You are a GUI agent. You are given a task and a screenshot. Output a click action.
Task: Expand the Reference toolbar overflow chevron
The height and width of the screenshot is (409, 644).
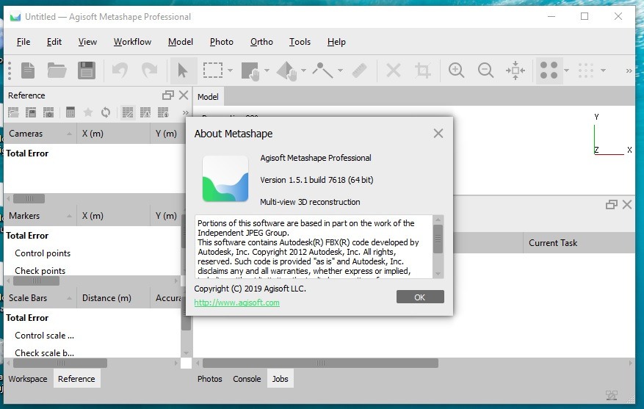pyautogui.click(x=186, y=112)
